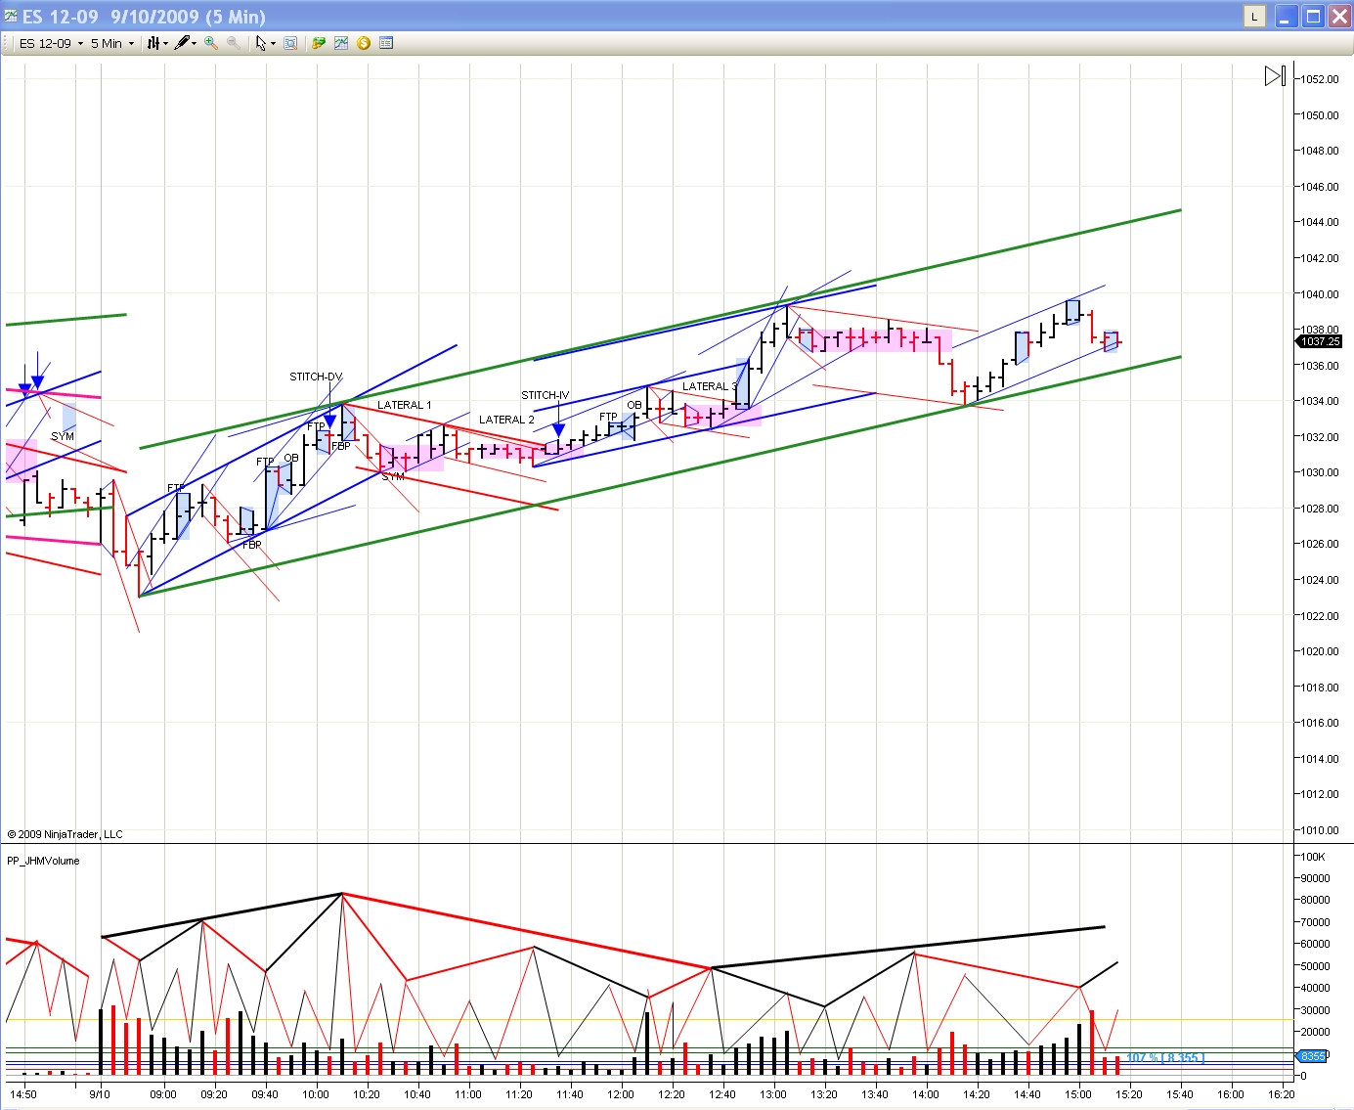Click the STITCH-DV annotation text on chart
This screenshot has height=1110, width=1354.
316,377
